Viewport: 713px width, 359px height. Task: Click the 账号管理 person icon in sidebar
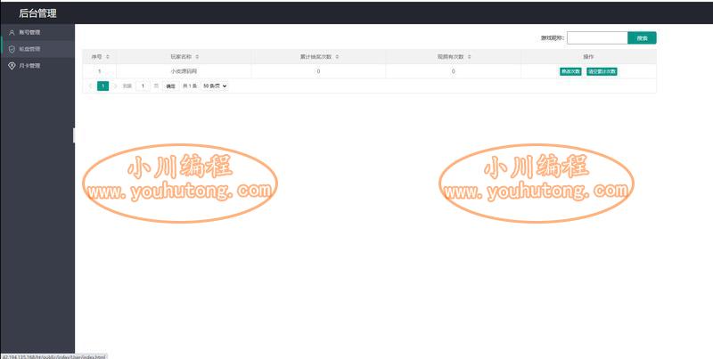click(12, 33)
